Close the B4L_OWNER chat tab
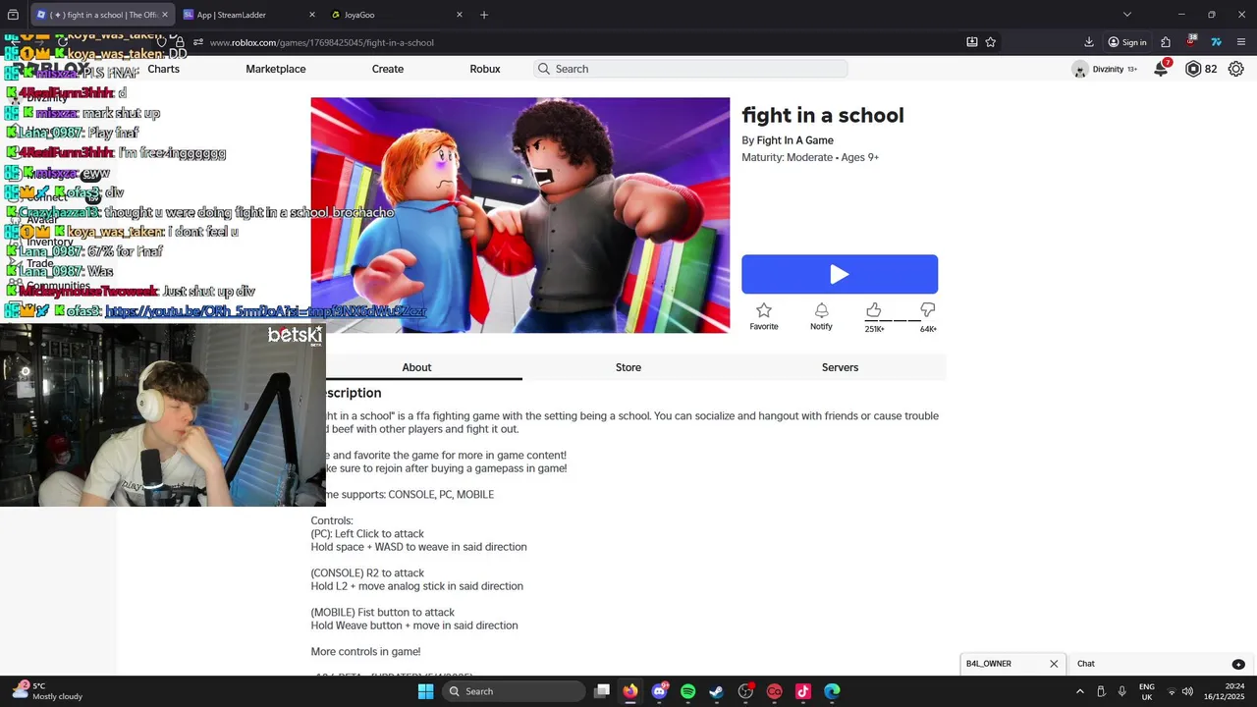Viewport: 1257px width, 707px height. tap(1054, 664)
